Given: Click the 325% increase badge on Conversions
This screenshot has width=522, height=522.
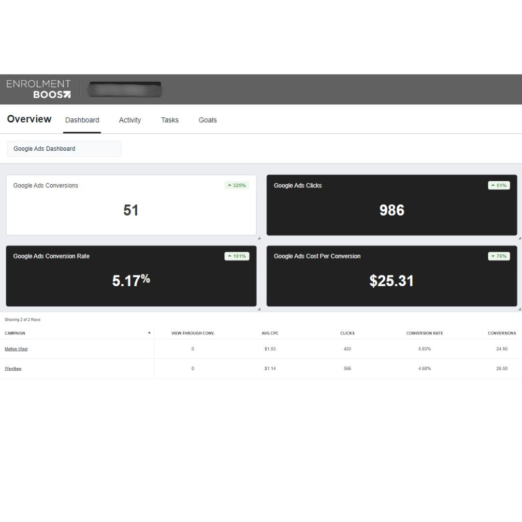Looking at the screenshot, I should 237,186.
